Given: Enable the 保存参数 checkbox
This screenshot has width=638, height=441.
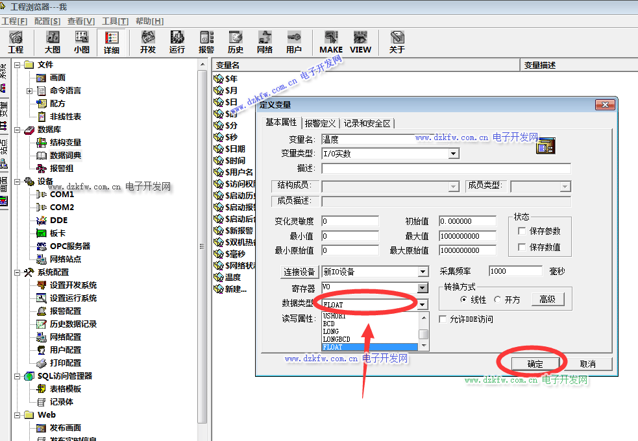Looking at the screenshot, I should 521,231.
